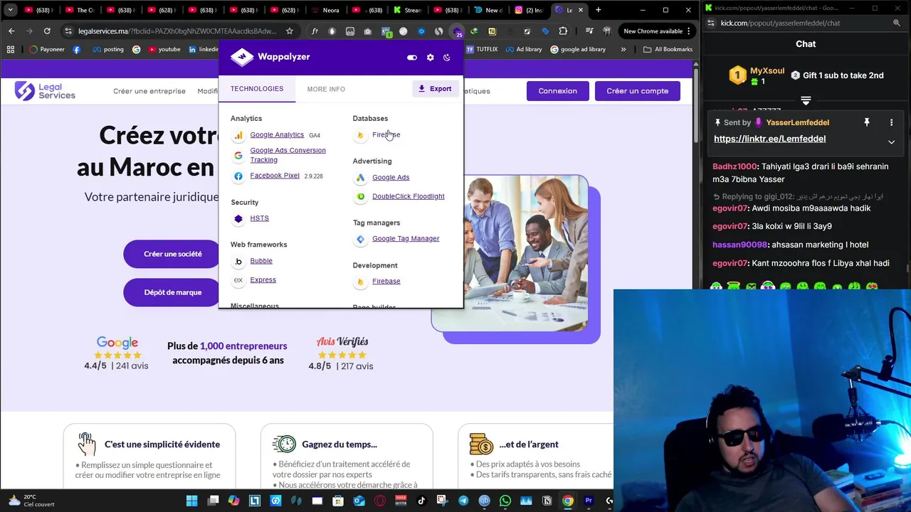Open the Bubble web framework link
This screenshot has width=911, height=512.
pos(261,261)
